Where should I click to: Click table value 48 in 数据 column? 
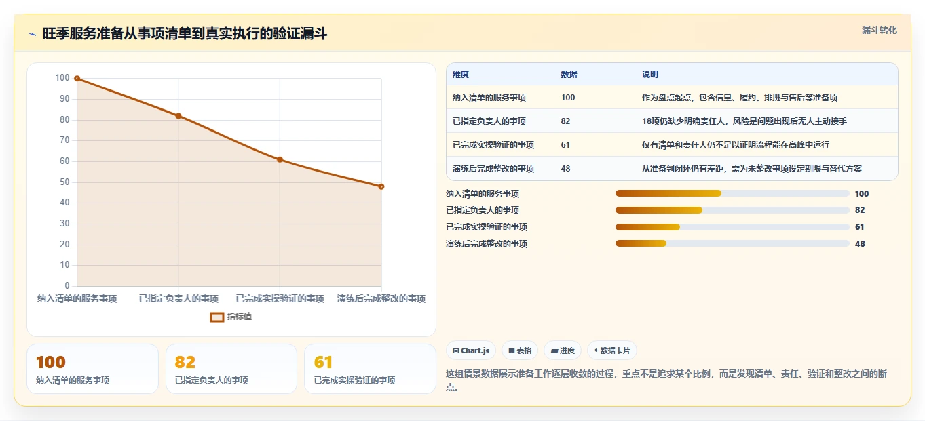click(x=566, y=169)
